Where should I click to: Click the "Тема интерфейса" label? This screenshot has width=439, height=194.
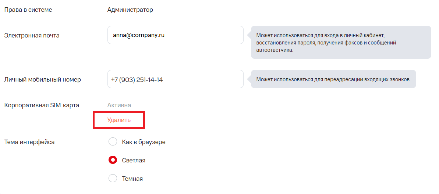29,142
